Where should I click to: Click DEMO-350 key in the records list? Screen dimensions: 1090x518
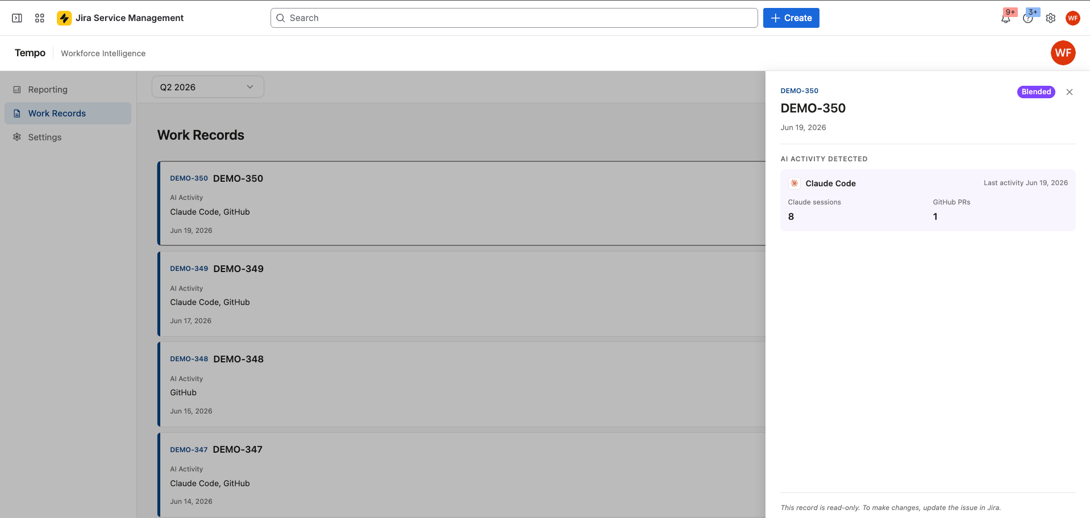click(189, 178)
